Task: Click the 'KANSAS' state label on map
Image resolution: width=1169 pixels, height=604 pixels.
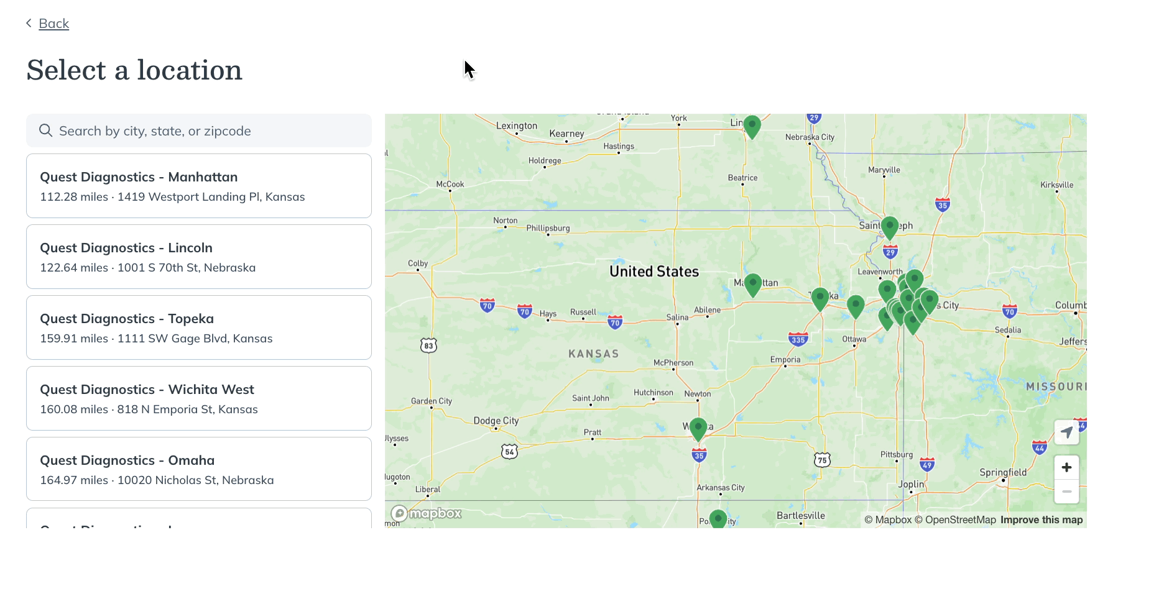Action: pos(594,354)
